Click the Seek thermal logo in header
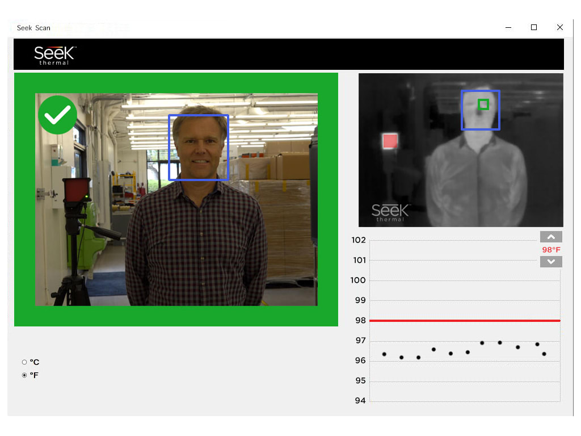 pos(55,54)
